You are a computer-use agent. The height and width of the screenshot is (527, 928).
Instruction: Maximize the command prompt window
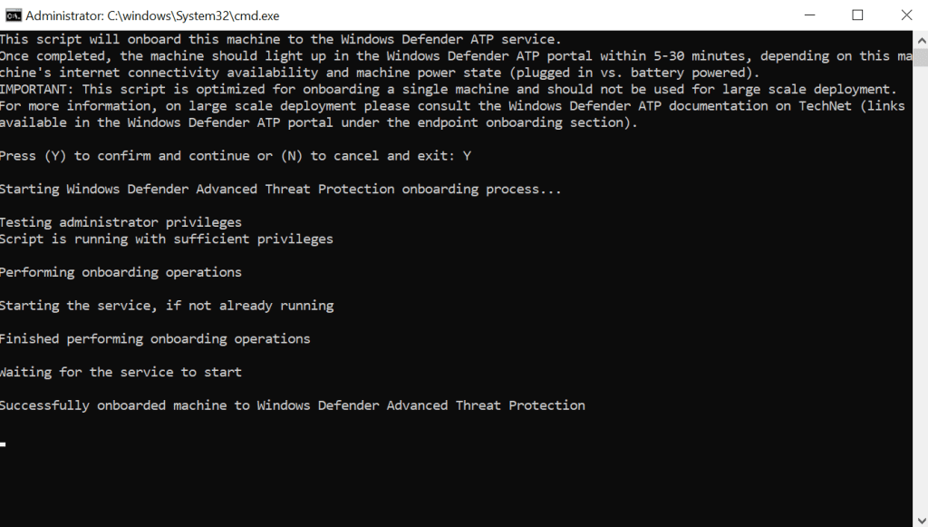(x=857, y=15)
